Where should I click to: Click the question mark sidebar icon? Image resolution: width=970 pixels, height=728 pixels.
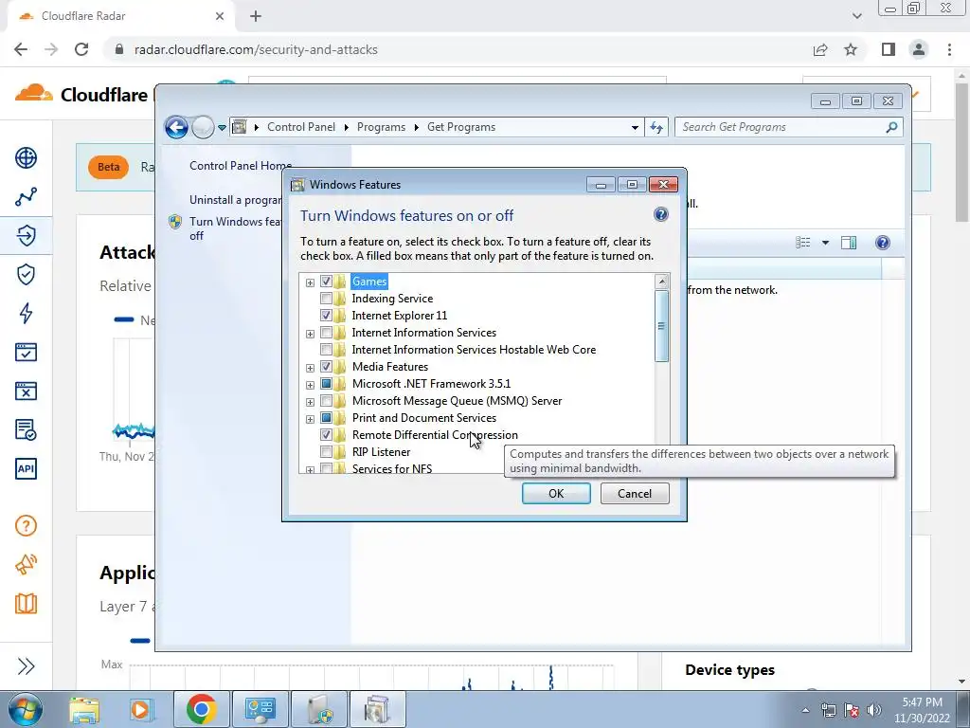tap(26, 526)
